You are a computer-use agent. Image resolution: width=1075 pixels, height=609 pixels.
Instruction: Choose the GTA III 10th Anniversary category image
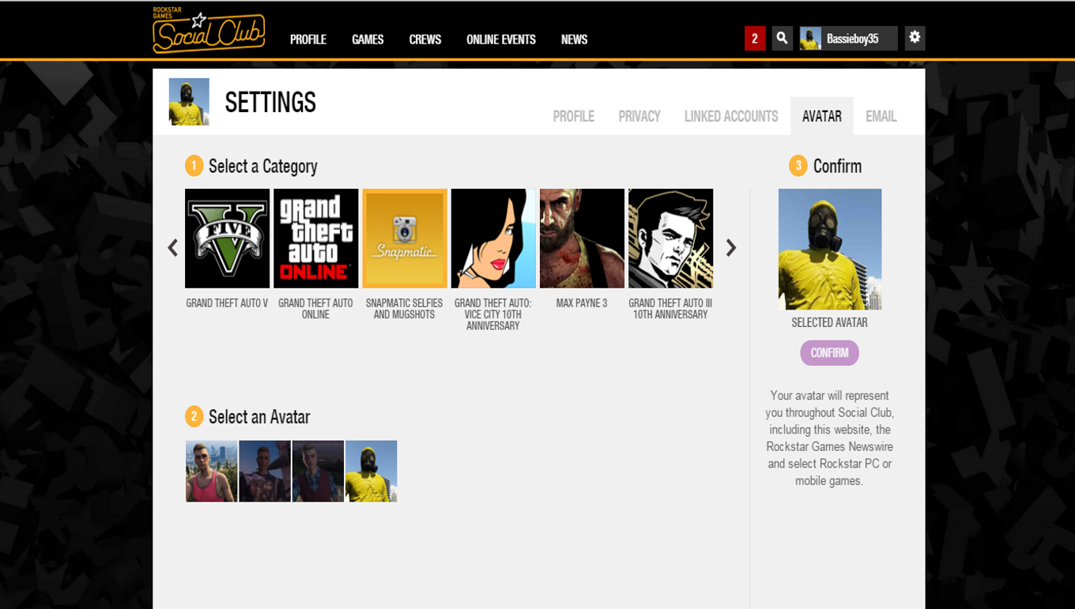[x=670, y=239]
